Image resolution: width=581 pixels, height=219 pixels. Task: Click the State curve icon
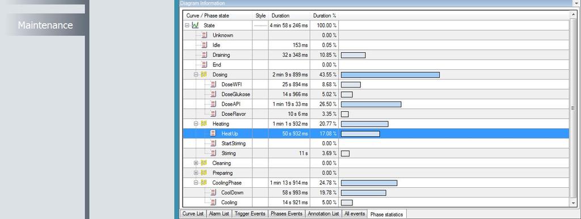pos(196,26)
